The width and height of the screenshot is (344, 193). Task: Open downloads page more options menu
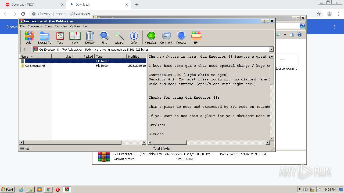pyautogui.click(x=335, y=27)
